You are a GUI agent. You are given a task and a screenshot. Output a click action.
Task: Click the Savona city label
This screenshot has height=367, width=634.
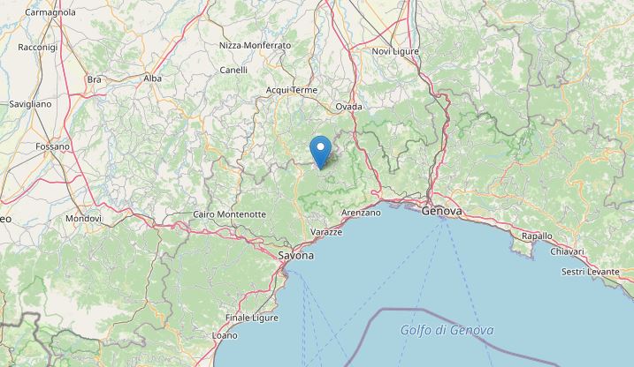(x=296, y=256)
